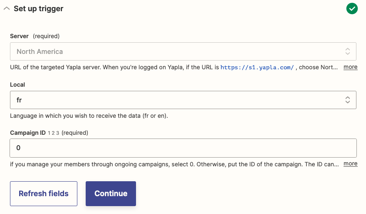
Task: Click the Local field label
Action: [x=17, y=85]
